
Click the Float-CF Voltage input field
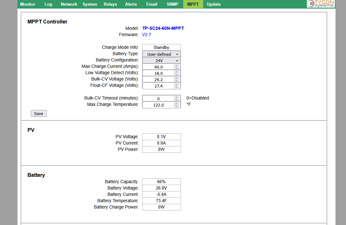coord(162,86)
